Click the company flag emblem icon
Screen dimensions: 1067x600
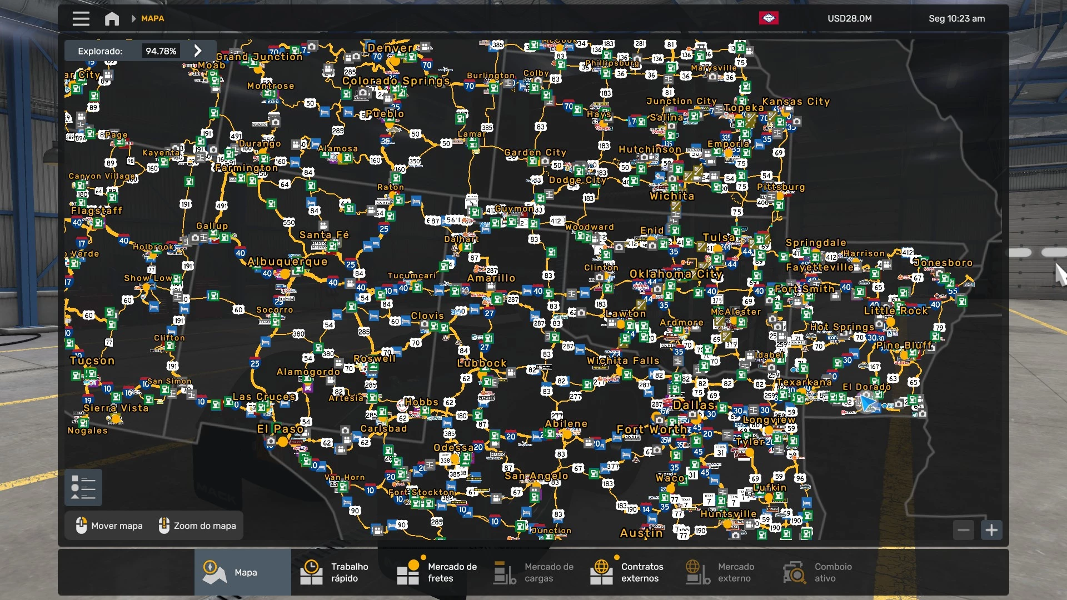(769, 18)
